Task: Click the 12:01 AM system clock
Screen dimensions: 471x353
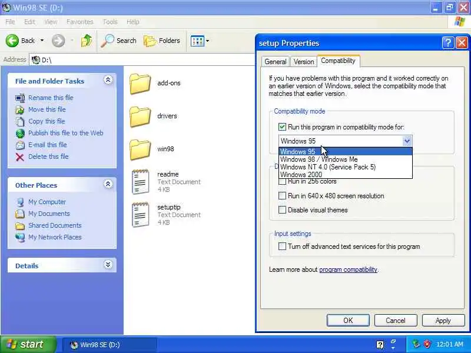Action: point(449,344)
